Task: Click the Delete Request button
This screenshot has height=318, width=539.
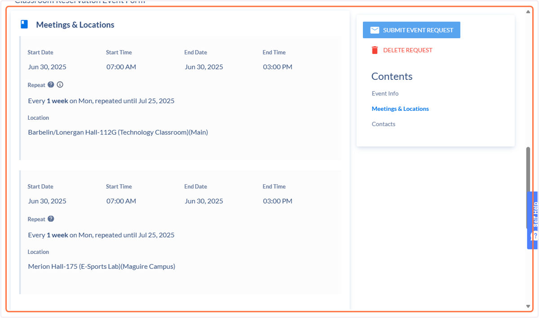Action: (x=402, y=50)
